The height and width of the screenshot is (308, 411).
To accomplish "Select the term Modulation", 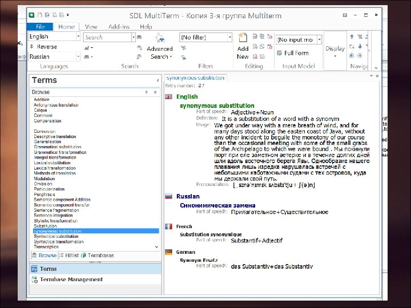I will click(45, 179).
